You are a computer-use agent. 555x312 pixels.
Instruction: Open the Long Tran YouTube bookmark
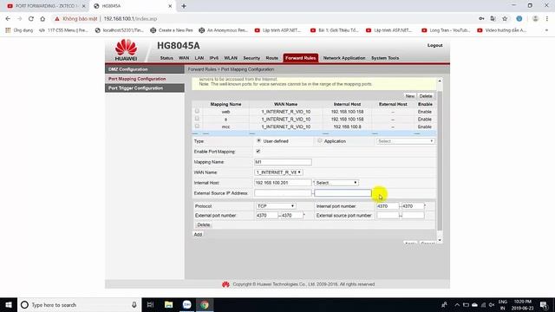pyautogui.click(x=446, y=30)
